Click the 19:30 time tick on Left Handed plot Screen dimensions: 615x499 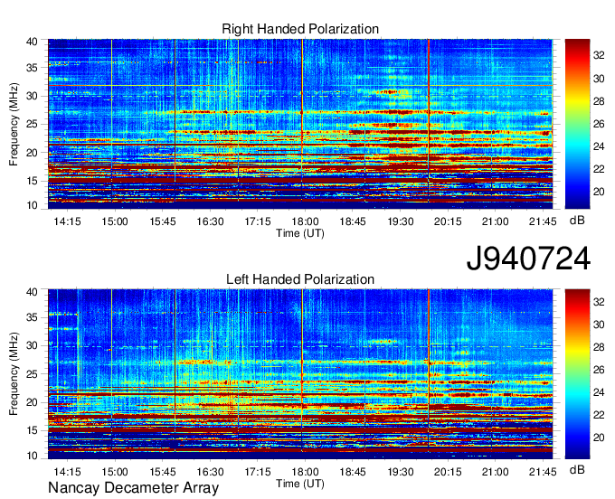[x=400, y=472]
